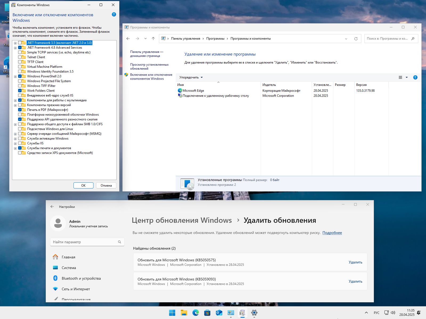The height and width of the screenshot is (319, 426).
Task: Select Remote Desktop Connection program icon
Action: (180, 95)
